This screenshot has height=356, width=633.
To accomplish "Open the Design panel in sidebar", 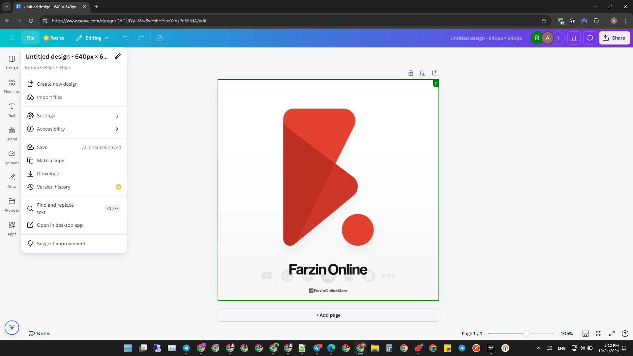I will coord(12,62).
